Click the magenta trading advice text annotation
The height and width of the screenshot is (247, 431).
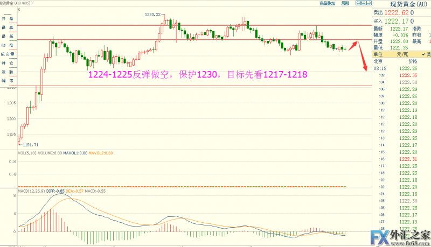pos(197,76)
